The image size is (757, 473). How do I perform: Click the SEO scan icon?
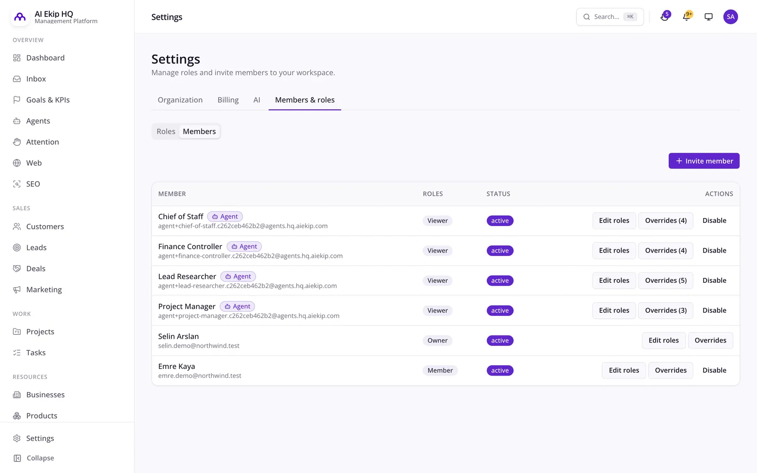tap(17, 184)
